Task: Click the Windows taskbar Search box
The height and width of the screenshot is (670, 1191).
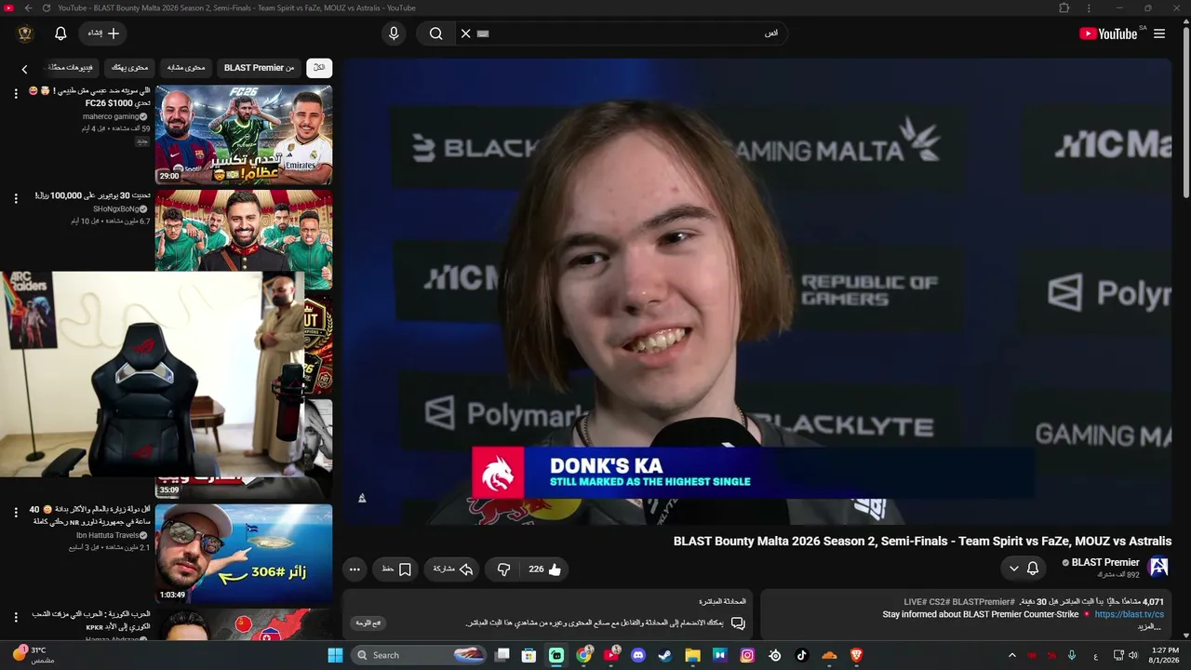Action: (x=421, y=655)
